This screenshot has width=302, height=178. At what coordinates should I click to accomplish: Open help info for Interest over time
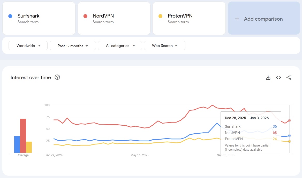pos(57,77)
